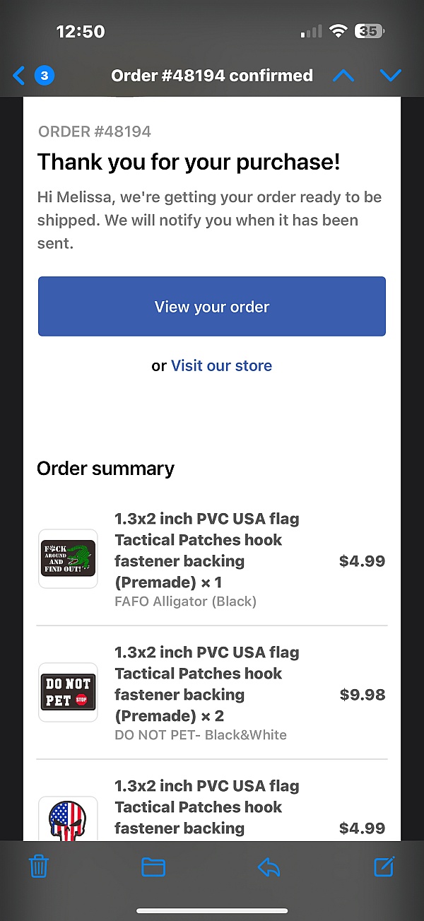Viewport: 424px width, 921px height.
Task: Go to previous message with up arrow
Action: click(x=343, y=76)
